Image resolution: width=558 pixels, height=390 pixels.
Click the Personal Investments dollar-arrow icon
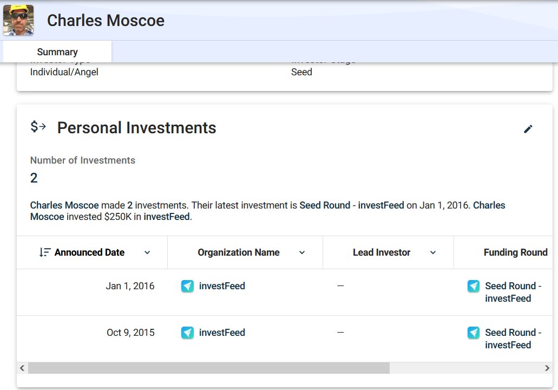click(38, 126)
